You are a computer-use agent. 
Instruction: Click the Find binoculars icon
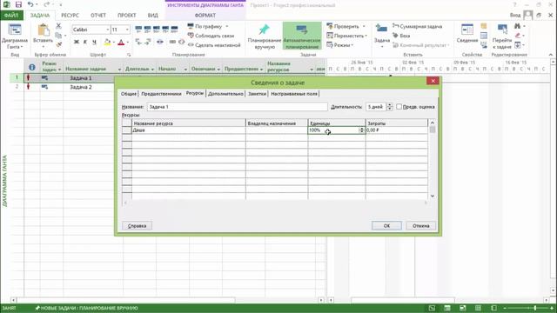coord(517,26)
